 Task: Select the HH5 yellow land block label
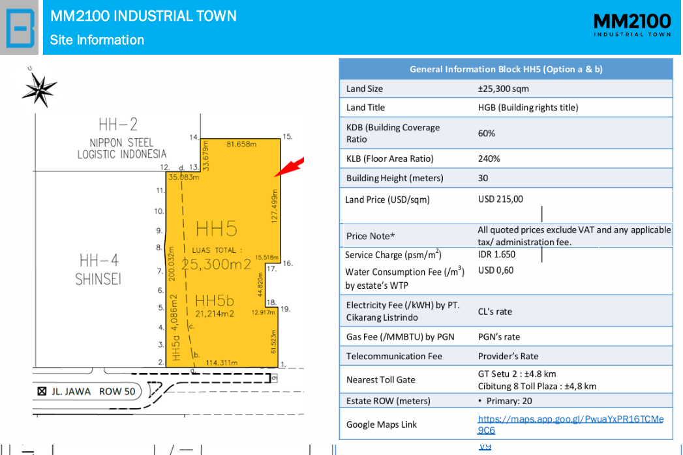tap(217, 229)
